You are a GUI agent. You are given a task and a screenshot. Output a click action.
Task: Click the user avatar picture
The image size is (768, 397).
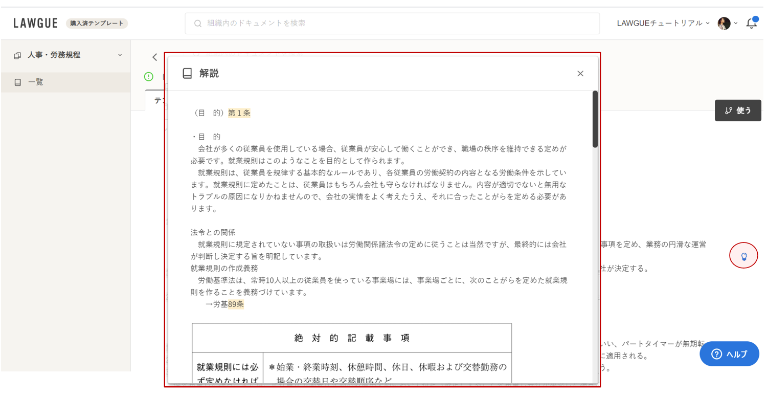[724, 24]
